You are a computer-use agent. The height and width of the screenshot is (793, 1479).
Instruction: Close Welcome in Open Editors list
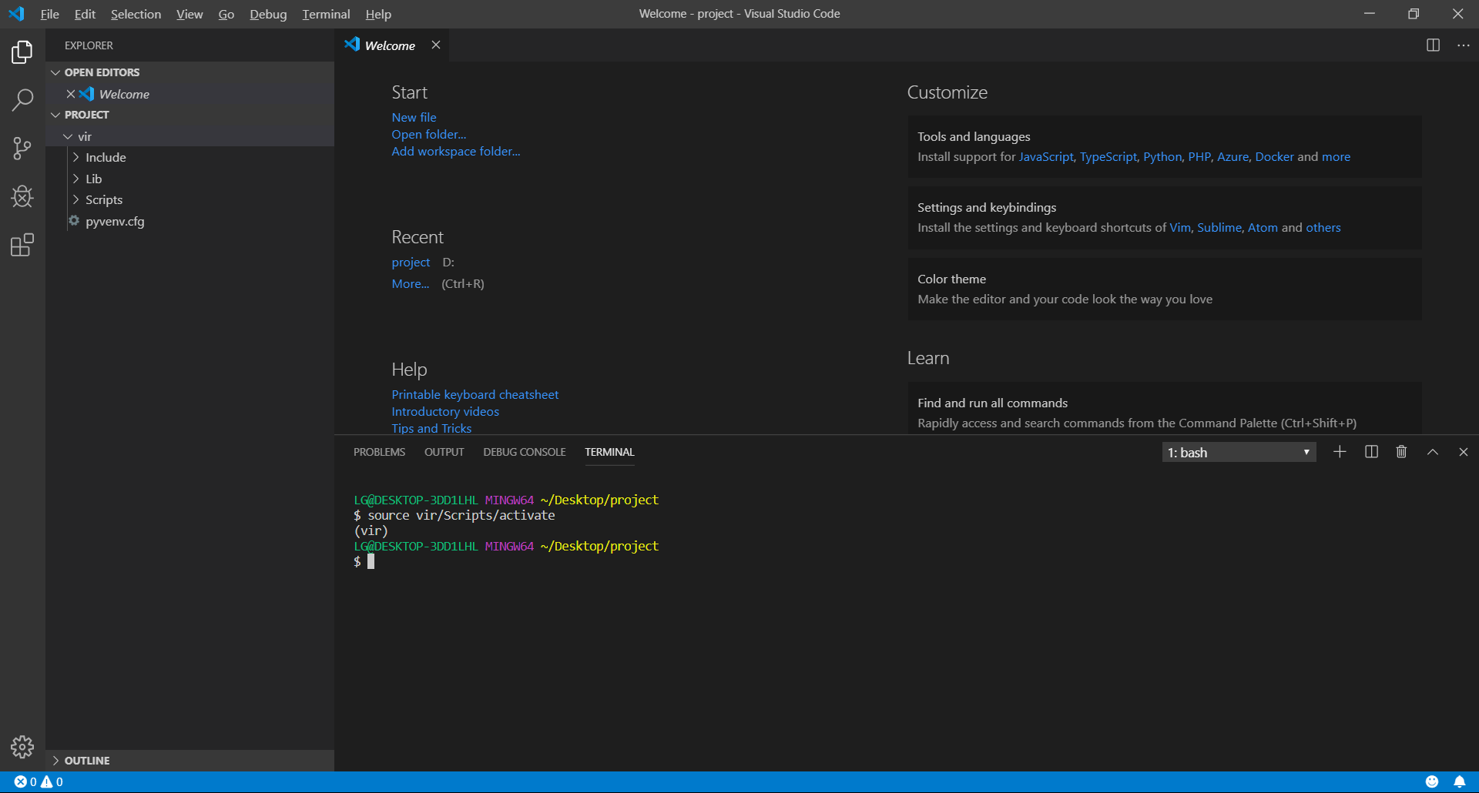(x=71, y=94)
